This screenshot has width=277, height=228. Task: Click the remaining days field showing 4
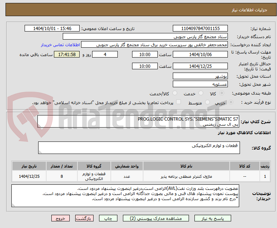(x=105, y=54)
